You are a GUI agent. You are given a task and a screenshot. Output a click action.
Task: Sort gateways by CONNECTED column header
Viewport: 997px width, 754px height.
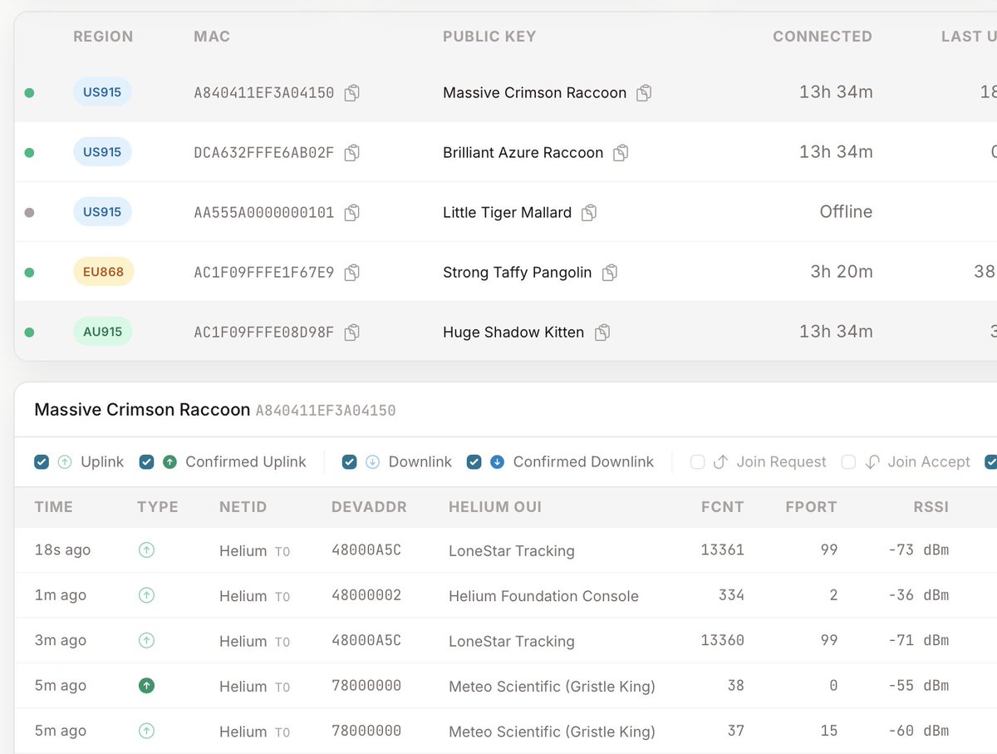(x=823, y=37)
